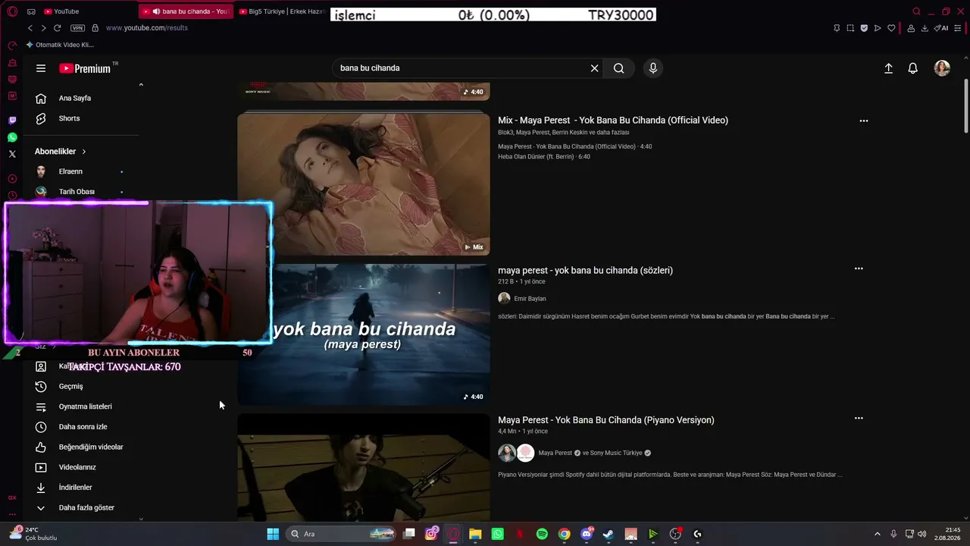
Task: Open Spotify from the taskbar
Action: pos(542,534)
